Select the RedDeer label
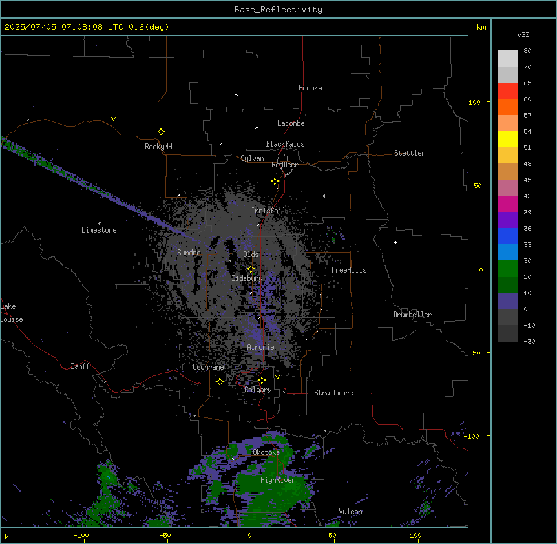Screen dimensions: 557x544 284,165
